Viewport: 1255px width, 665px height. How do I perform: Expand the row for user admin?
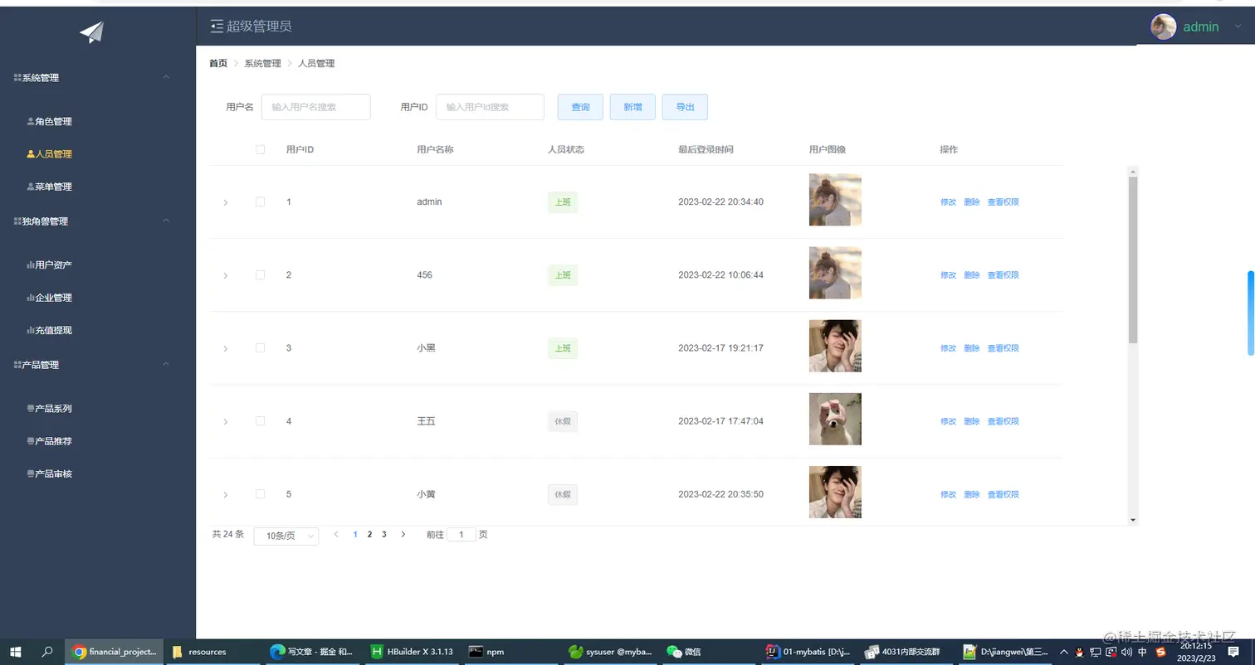[x=225, y=202]
